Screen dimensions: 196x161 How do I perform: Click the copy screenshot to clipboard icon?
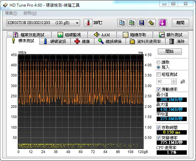tap(131, 23)
